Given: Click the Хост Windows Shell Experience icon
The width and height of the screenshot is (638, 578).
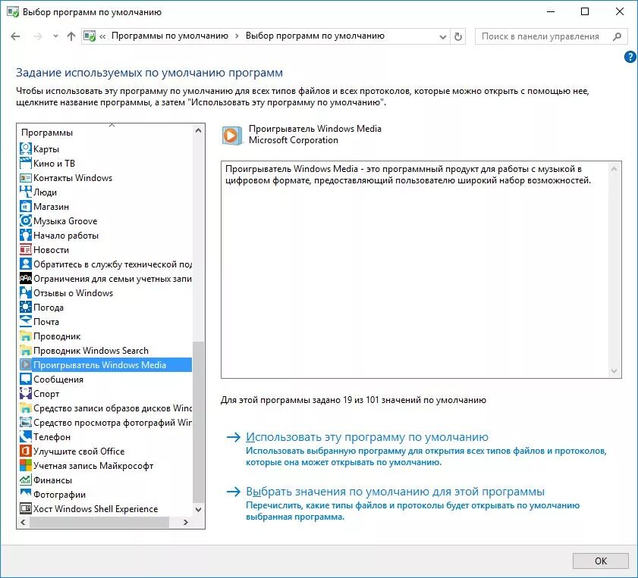Looking at the screenshot, I should pos(25,508).
